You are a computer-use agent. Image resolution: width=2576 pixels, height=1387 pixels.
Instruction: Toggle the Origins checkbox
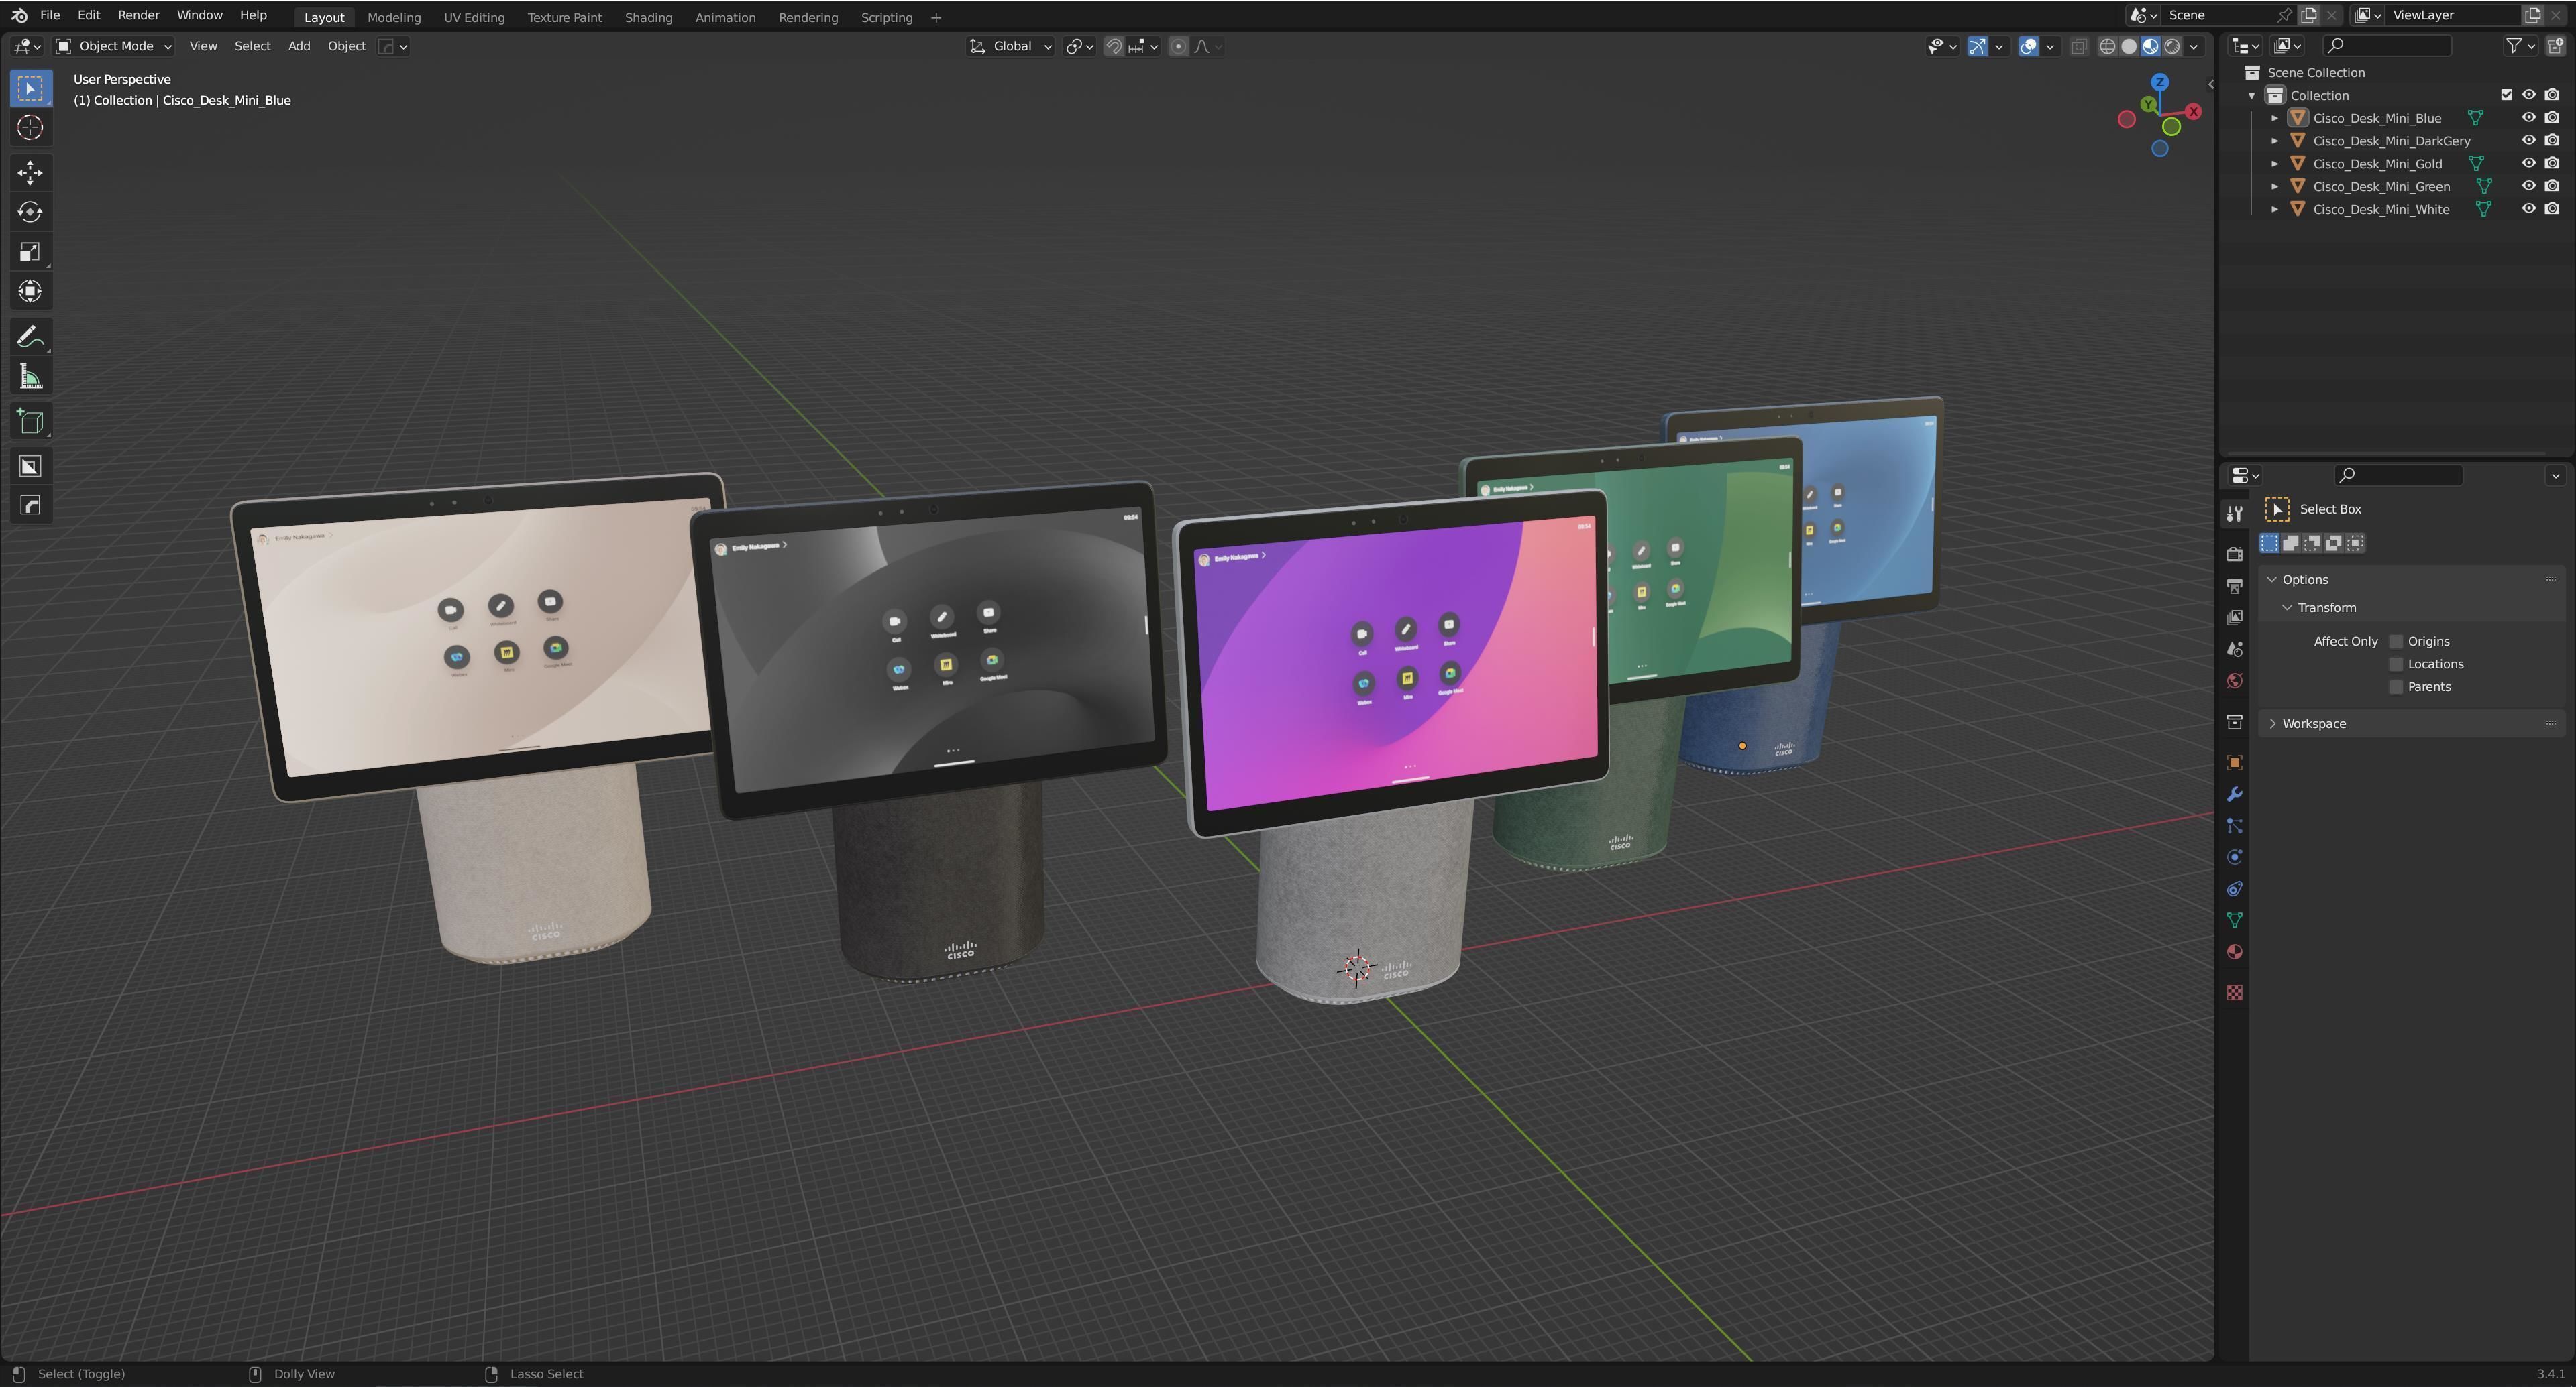coord(2396,642)
